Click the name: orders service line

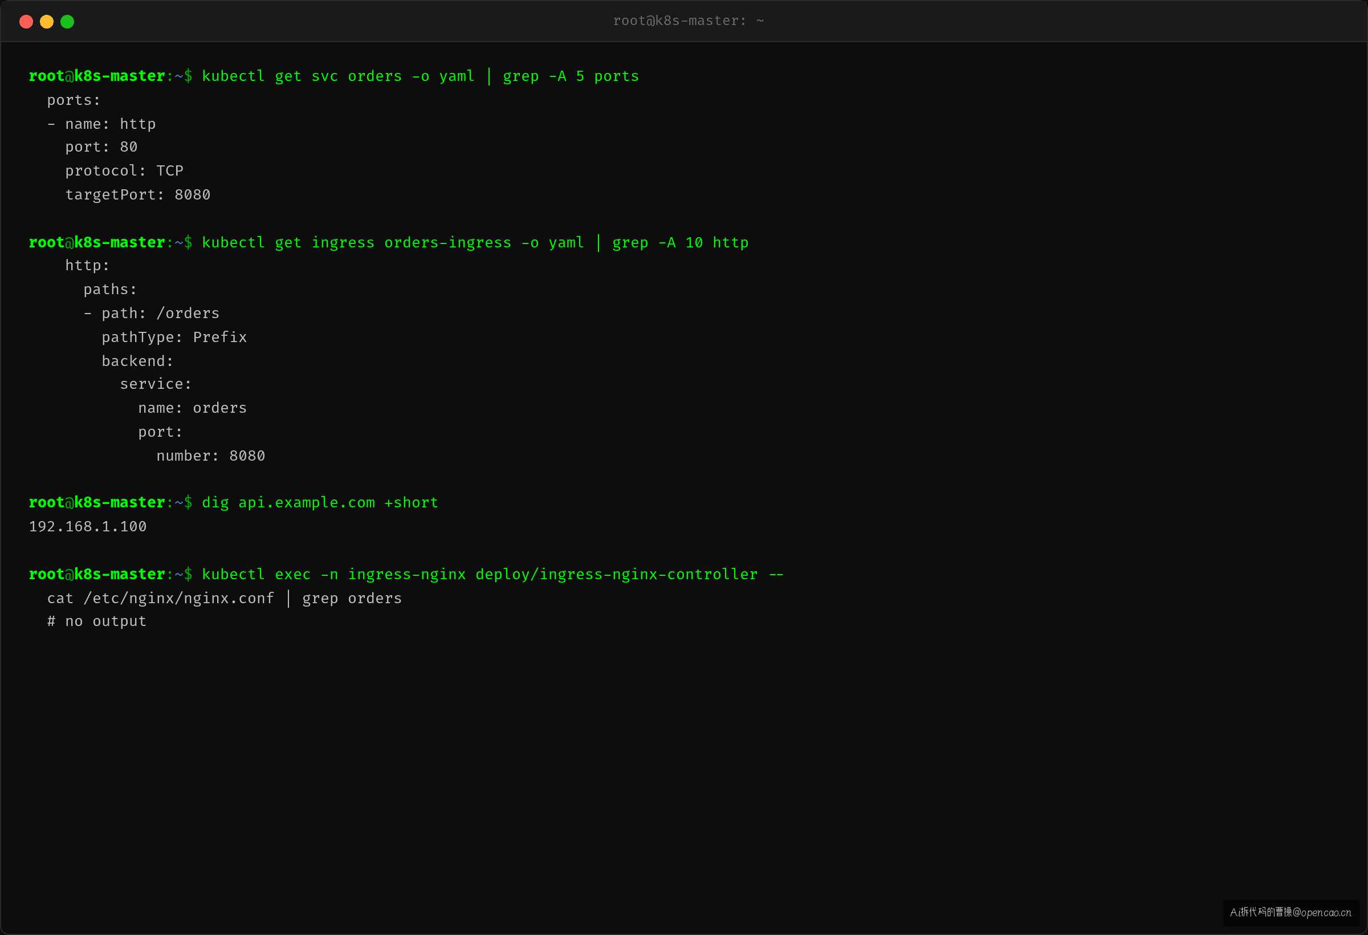click(x=193, y=408)
